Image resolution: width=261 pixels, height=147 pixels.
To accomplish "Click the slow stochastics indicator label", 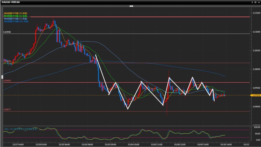I will [20, 129].
